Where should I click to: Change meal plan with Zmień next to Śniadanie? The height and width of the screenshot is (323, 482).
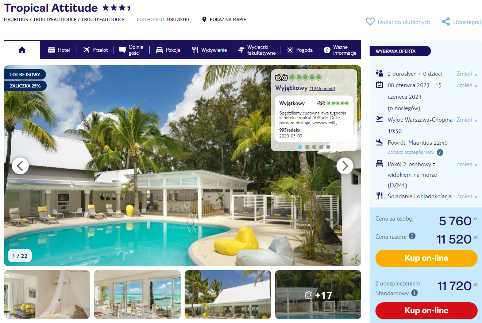click(467, 196)
